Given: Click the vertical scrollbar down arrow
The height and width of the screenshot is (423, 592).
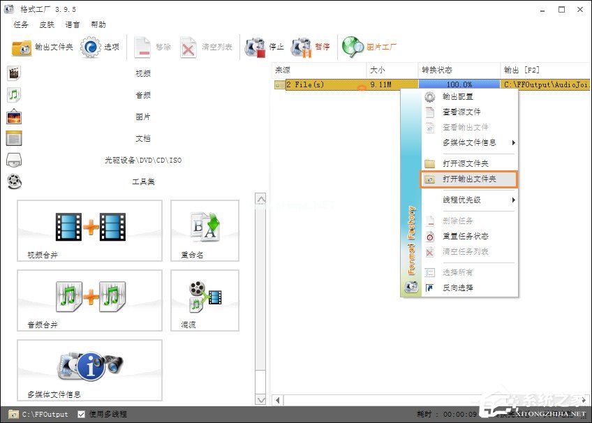Looking at the screenshot, I should pyautogui.click(x=261, y=399).
